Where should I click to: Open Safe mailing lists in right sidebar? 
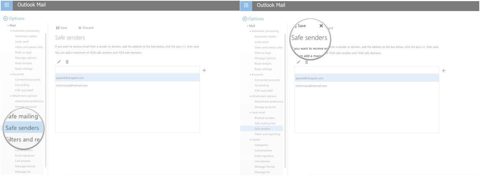[x=265, y=124]
